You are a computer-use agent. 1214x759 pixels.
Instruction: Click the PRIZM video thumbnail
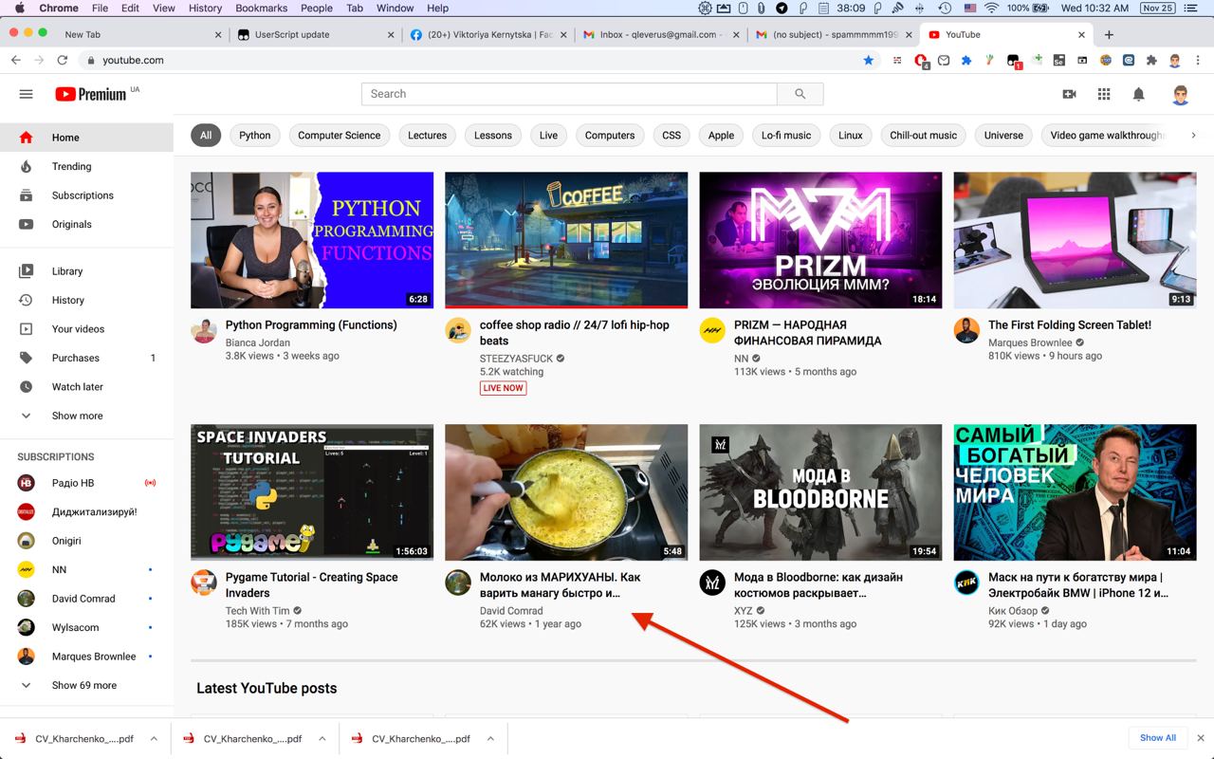(x=820, y=240)
